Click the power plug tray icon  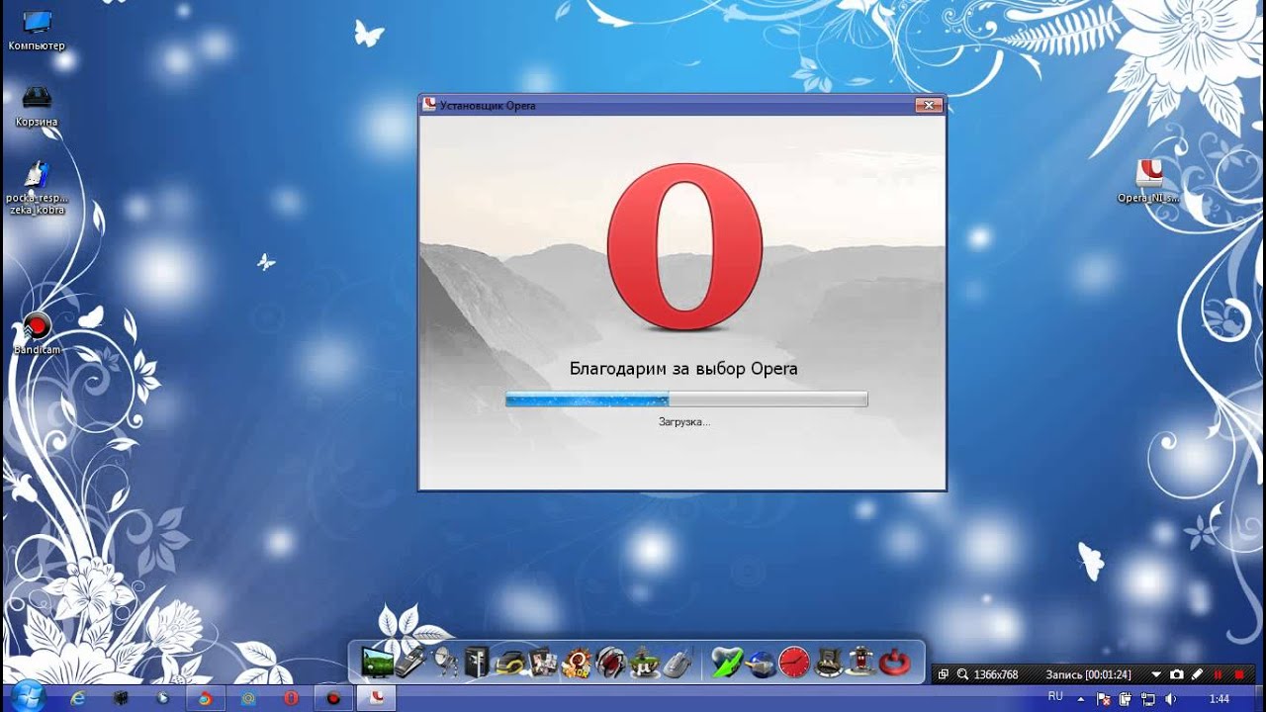(x=1128, y=699)
